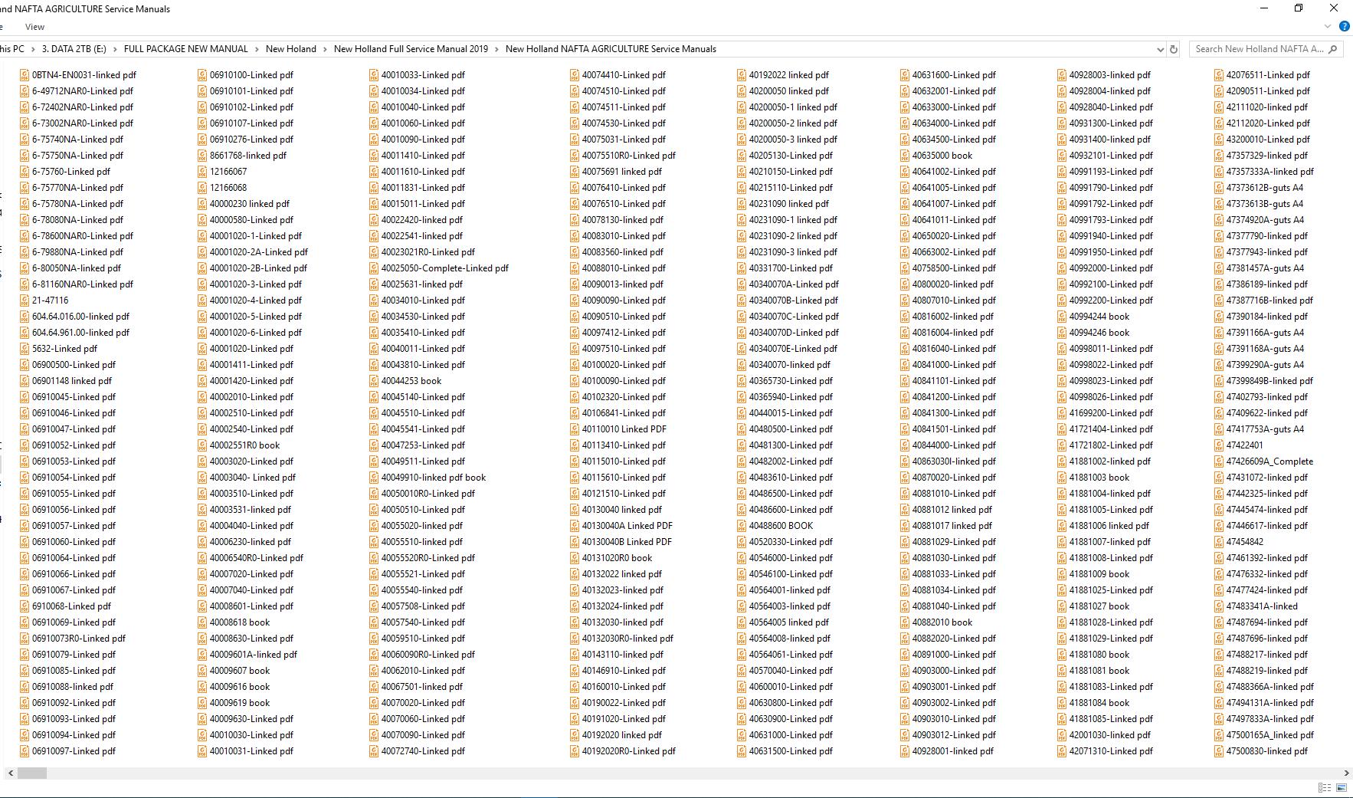Click the icon of 40882010 book
Viewport: 1353px width, 798px height.
(905, 622)
